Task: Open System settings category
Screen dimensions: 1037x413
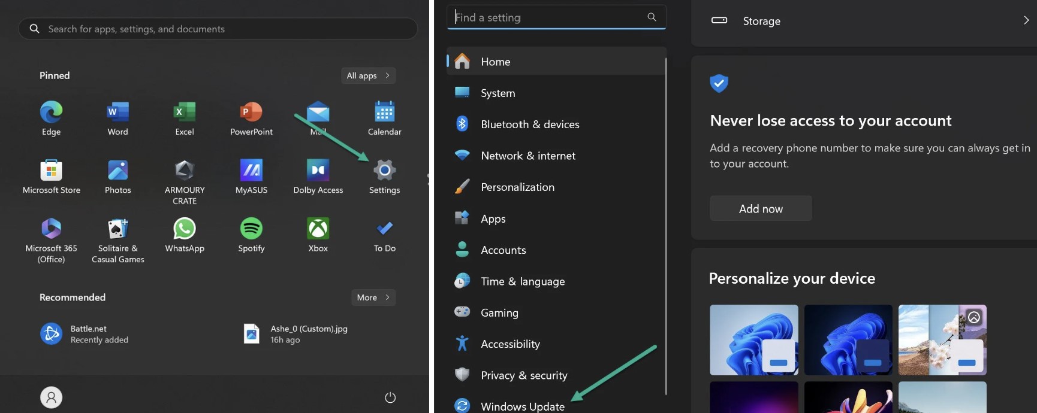Action: click(x=556, y=93)
